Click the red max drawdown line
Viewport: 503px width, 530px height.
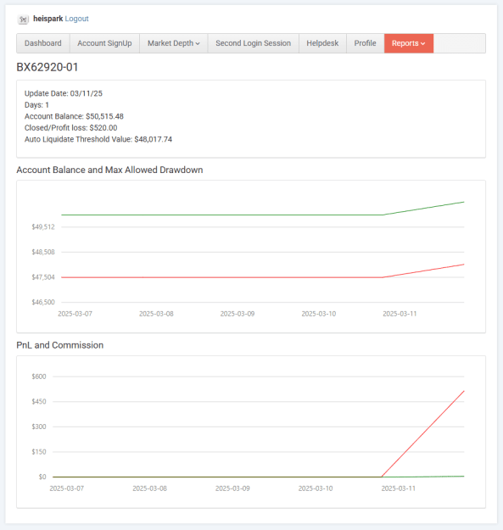(221, 277)
